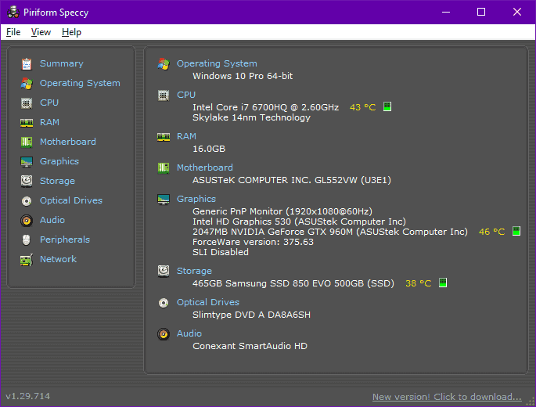Screen dimensions: 536x407
Task: Click the Operating System flag icon in sidebar
Action: (x=27, y=84)
